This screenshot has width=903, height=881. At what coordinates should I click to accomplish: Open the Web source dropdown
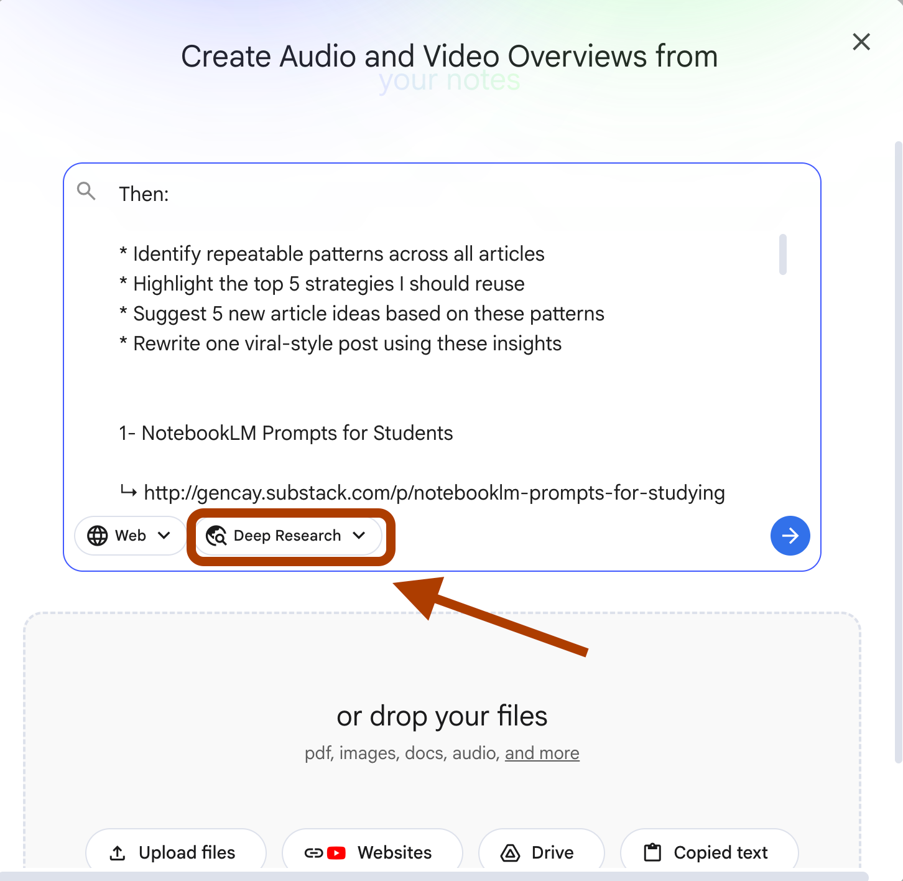coord(129,536)
